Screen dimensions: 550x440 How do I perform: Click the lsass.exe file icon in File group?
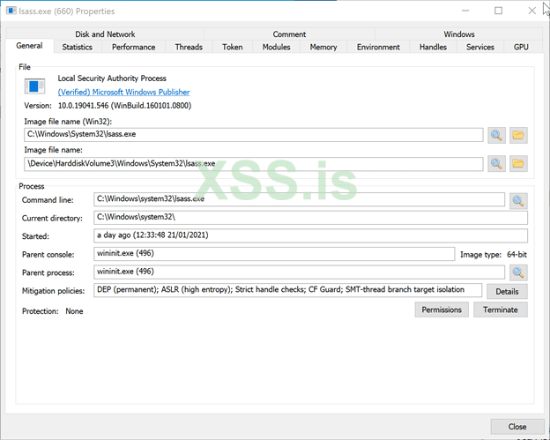click(34, 86)
